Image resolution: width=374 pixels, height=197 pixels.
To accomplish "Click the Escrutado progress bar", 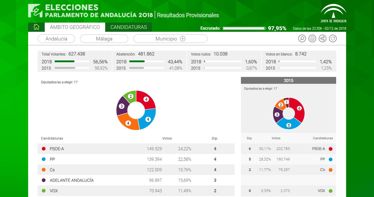I will pyautogui.click(x=244, y=28).
